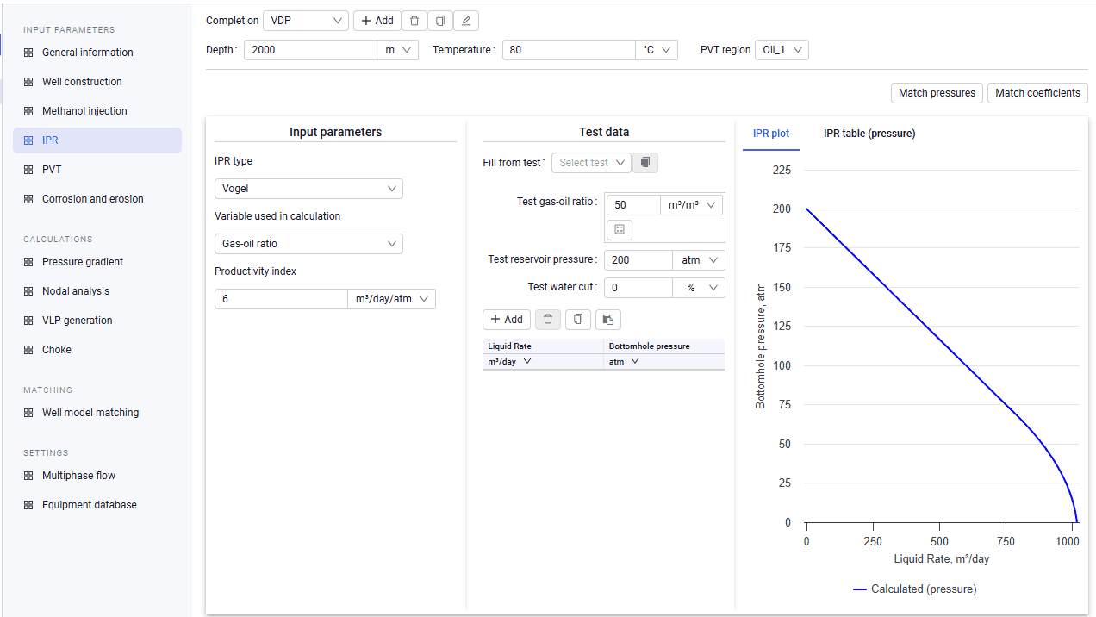Change the Temperature unit dropdown (°C)
Viewport: 1096px width, 617px height.
coord(657,50)
